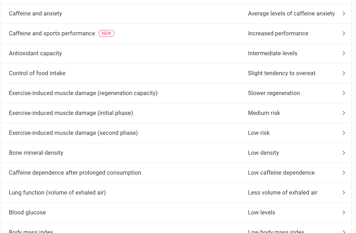
Task: Click chevron beside Increased performance
Action: click(x=344, y=34)
